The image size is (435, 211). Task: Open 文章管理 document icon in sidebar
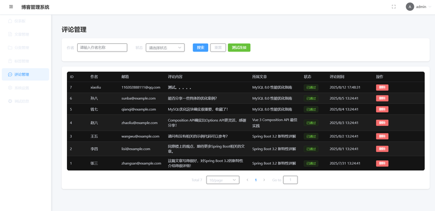tap(10, 34)
